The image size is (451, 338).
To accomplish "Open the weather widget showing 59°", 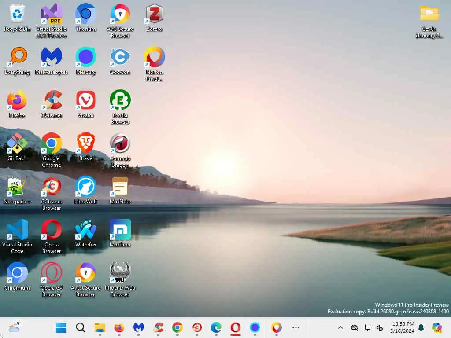I will pyautogui.click(x=15, y=327).
